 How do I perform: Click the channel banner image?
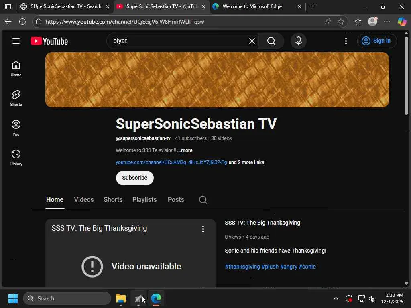tap(217, 80)
